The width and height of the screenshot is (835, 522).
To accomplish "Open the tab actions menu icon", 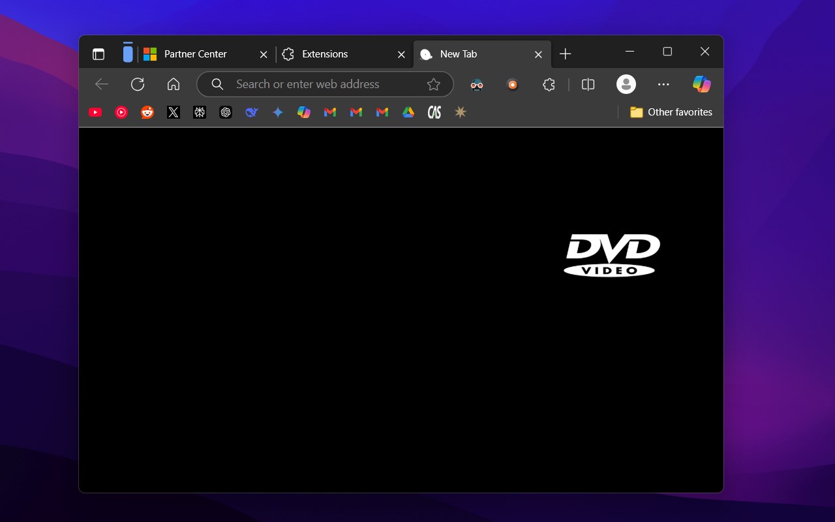I will coord(99,54).
